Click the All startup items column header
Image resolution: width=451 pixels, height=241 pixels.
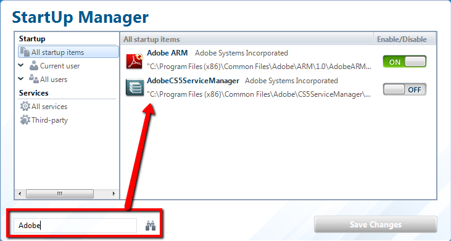[x=247, y=39]
